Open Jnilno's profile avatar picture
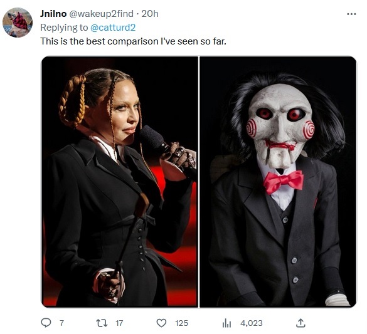 coord(18,23)
